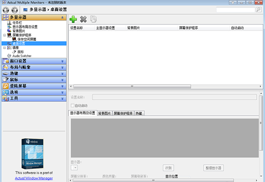Switch to the 显示器布局及设置 tab
265x182 pixels.
[83, 113]
